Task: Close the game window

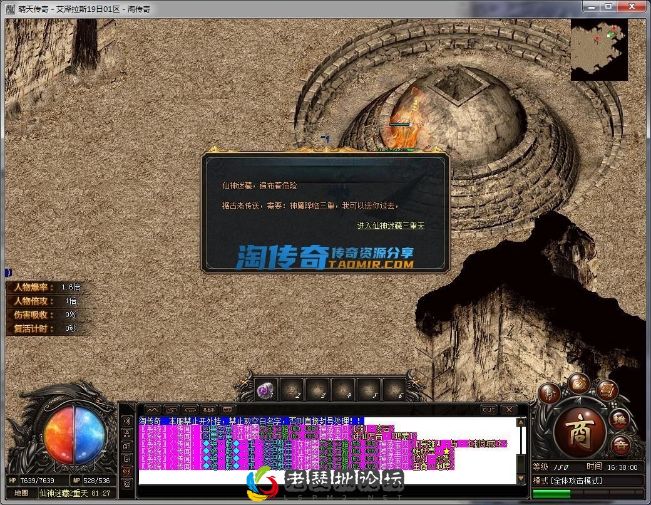Action: (x=632, y=7)
